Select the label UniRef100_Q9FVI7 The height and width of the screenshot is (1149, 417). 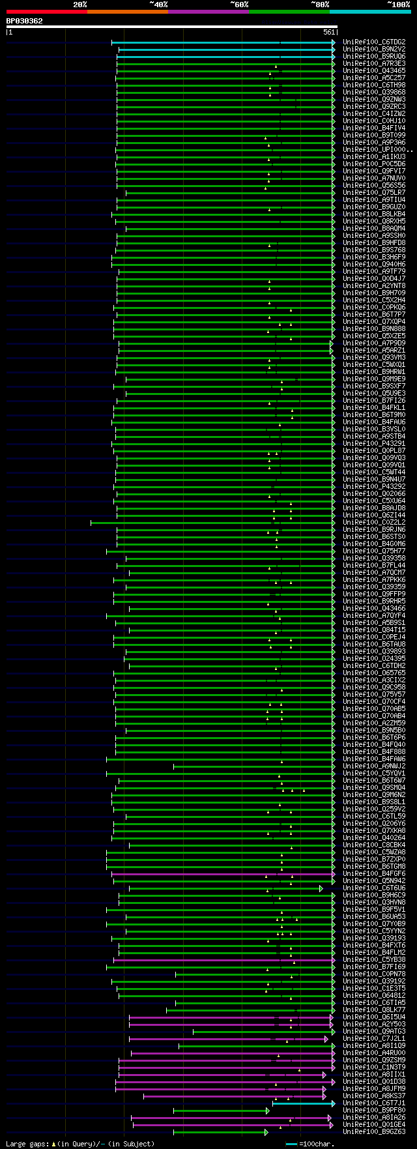point(374,171)
